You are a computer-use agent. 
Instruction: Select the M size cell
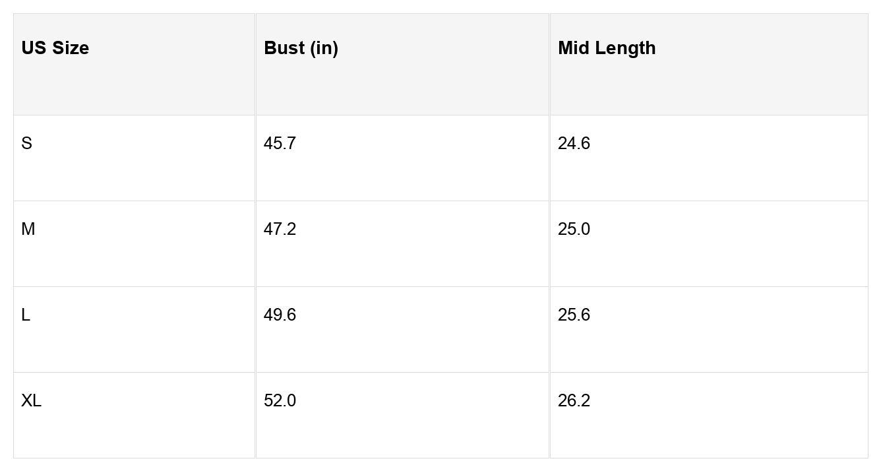28,229
